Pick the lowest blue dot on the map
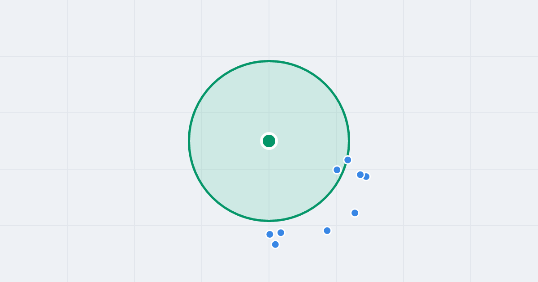The width and height of the screenshot is (538, 282). 275,244
